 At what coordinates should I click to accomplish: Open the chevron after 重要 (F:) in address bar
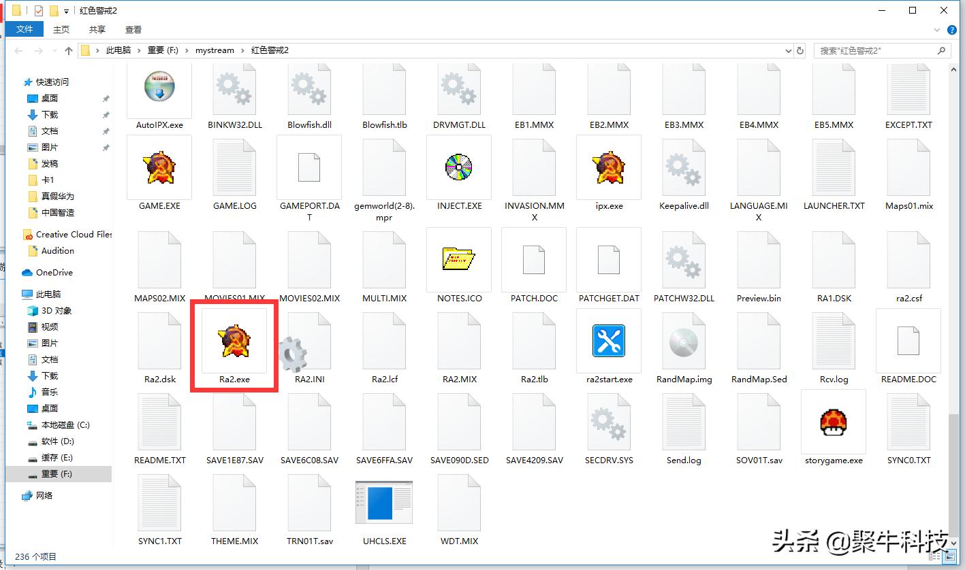[187, 50]
